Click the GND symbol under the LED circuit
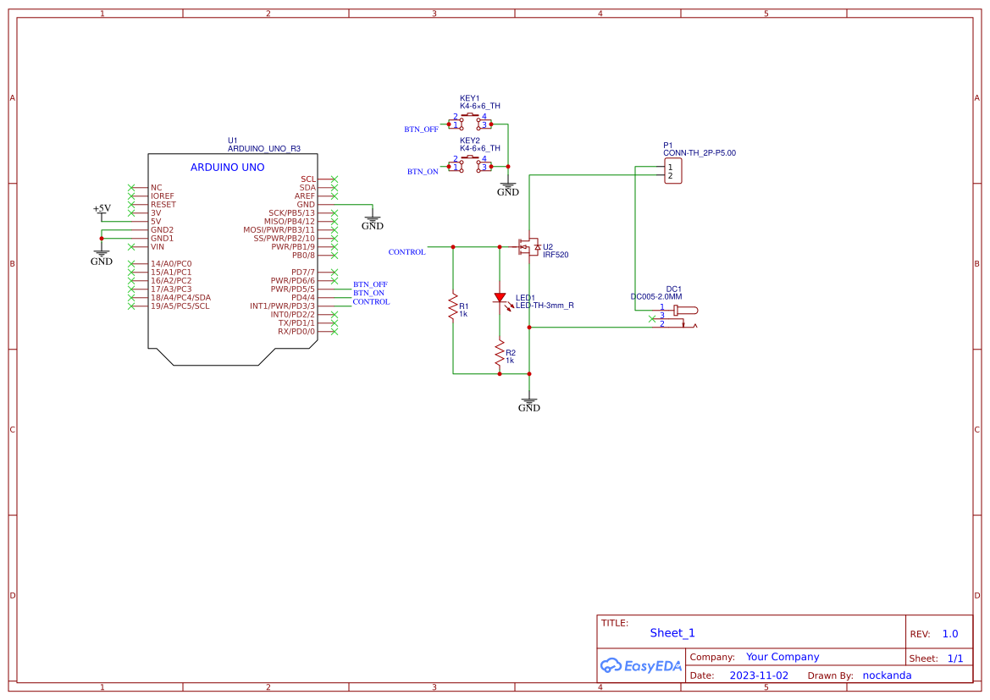This screenshot has width=990, height=700. [x=528, y=400]
